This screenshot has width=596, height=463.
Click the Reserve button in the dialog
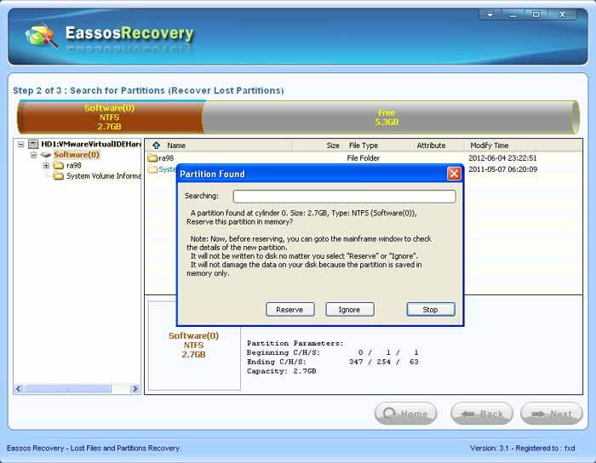(290, 309)
